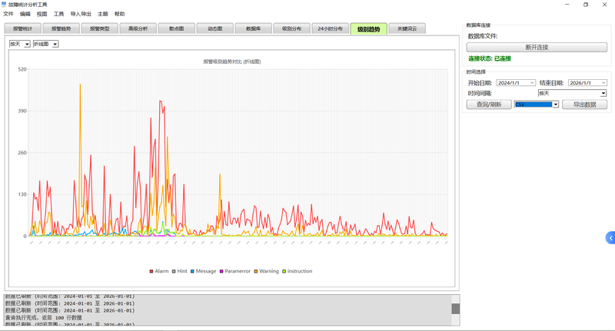615x331 pixels.
Task: Expand the 结束日期 date picker
Action: (x=603, y=83)
